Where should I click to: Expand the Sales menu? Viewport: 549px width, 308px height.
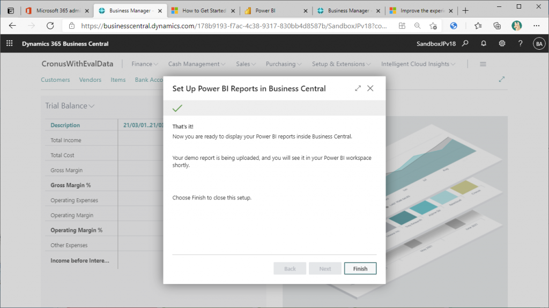[x=246, y=64]
